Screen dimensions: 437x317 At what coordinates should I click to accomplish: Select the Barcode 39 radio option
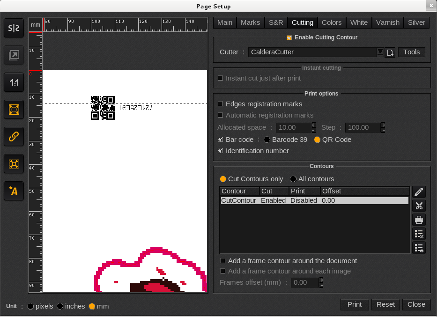[267, 140]
